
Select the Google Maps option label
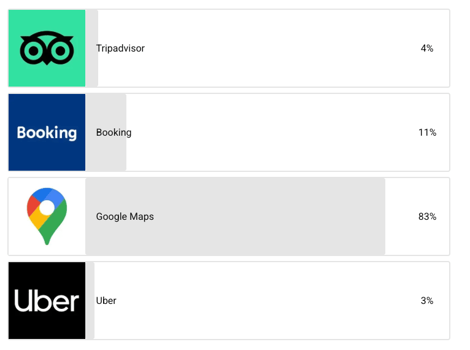point(125,216)
